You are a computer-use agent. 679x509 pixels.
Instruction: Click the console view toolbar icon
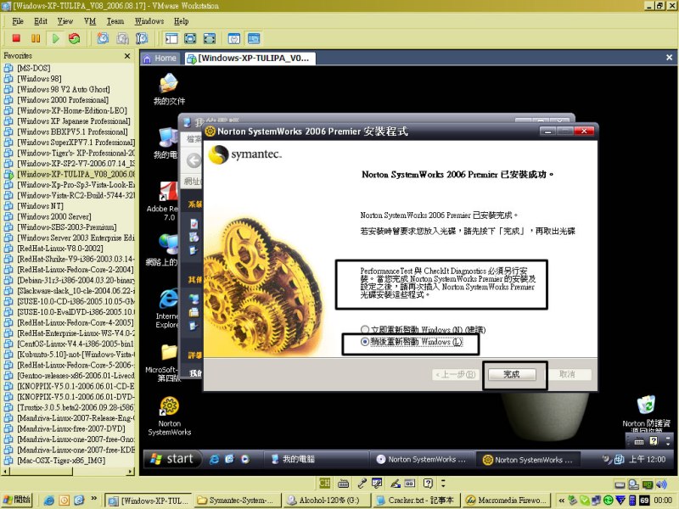click(254, 38)
